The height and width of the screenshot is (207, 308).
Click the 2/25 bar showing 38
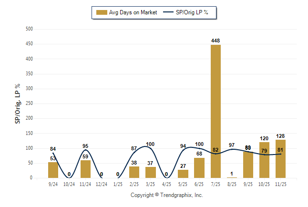point(134,172)
